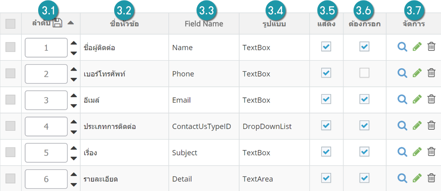
Task: Select row checkbox for Subject field
Action: (x=11, y=152)
